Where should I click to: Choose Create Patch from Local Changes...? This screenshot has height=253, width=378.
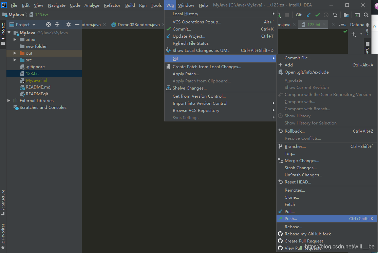point(220,67)
